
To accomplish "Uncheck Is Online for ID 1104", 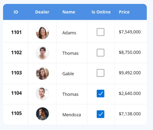I will [x=101, y=94].
